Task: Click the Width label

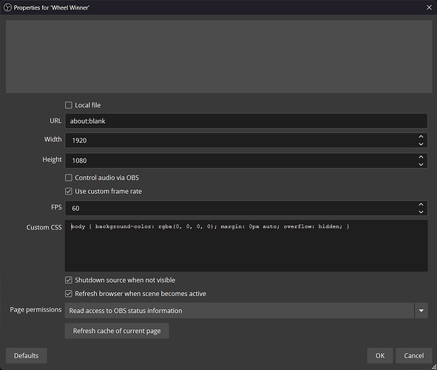Action: (52, 139)
